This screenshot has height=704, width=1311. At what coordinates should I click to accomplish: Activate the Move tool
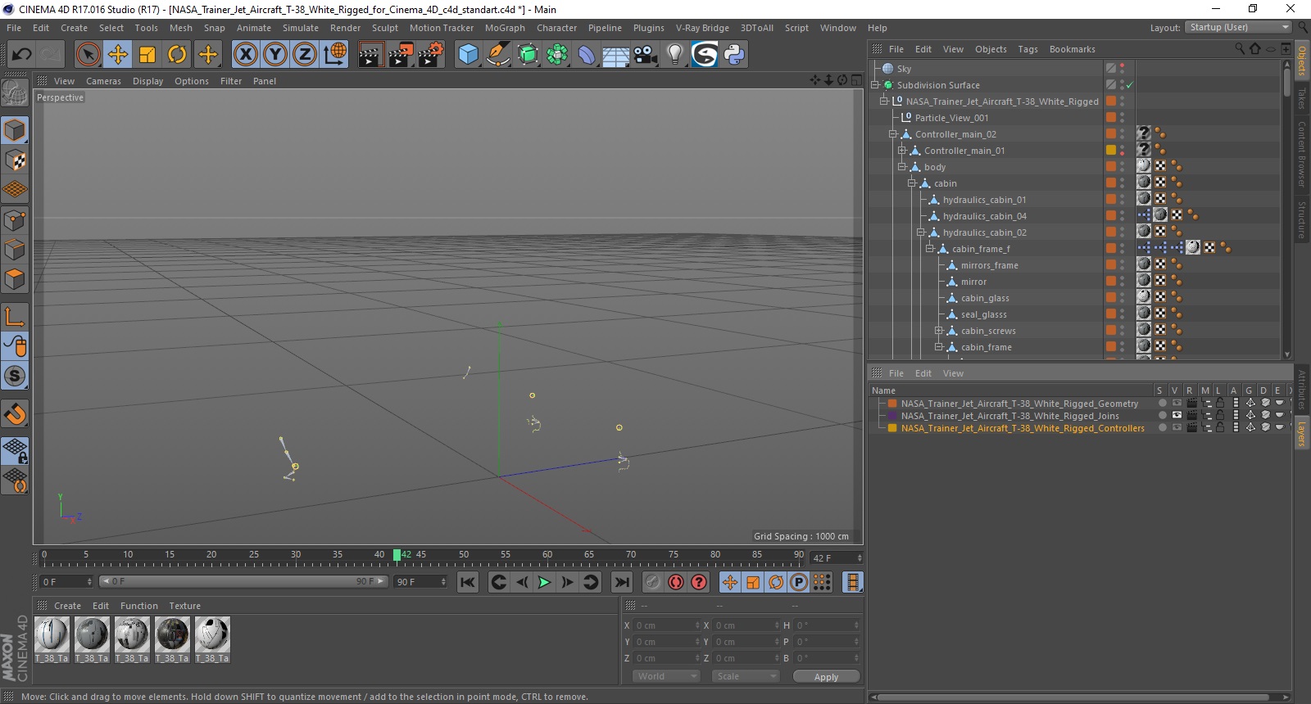[117, 55]
